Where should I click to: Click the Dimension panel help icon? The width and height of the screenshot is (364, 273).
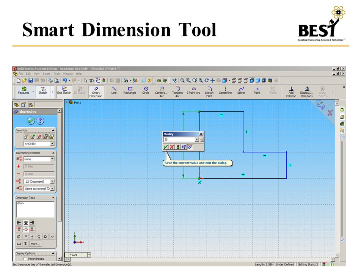(x=40, y=121)
